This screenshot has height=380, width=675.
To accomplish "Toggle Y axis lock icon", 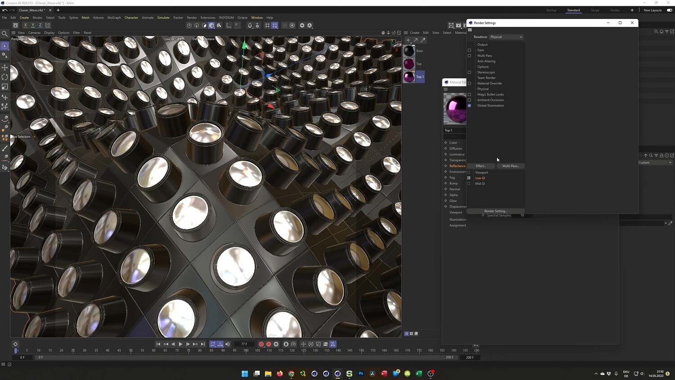I will point(33,25).
